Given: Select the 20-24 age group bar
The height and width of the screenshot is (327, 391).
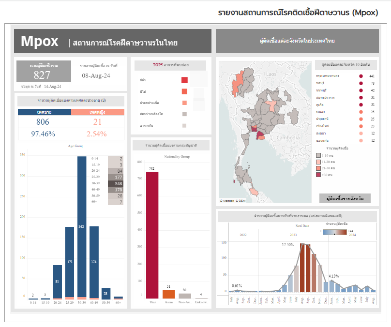Looking at the screenshot, I should point(57,282).
